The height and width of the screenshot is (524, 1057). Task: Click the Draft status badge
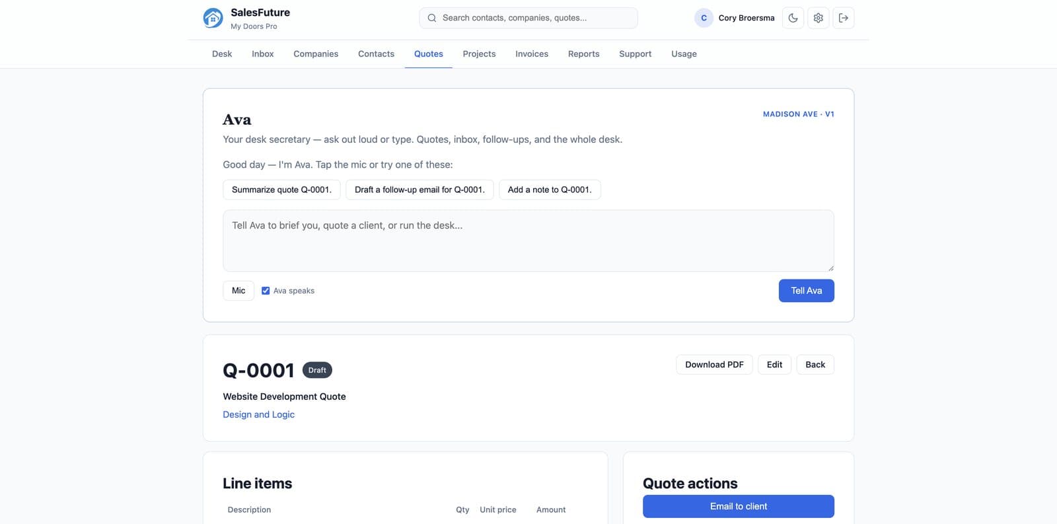click(317, 370)
